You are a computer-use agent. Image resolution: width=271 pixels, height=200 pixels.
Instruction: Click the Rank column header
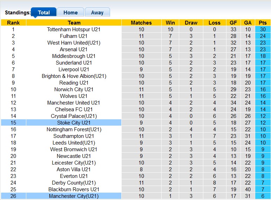click(x=13, y=23)
